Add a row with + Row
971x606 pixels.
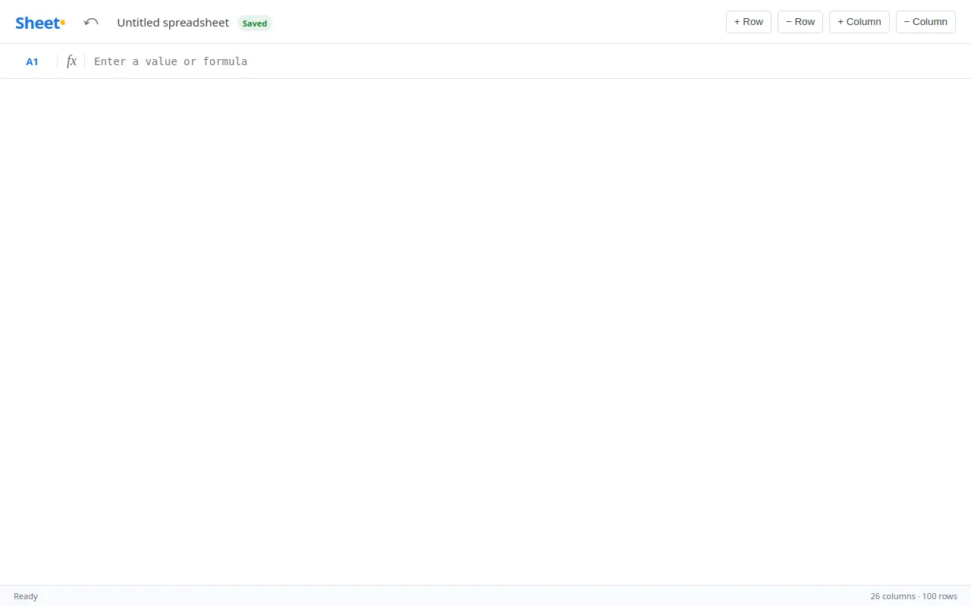pos(749,22)
